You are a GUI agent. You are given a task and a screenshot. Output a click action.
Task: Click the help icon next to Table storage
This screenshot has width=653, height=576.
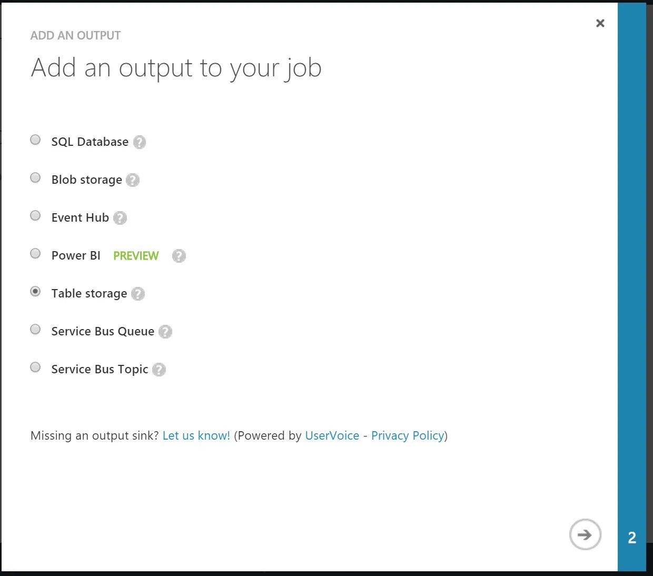click(x=138, y=294)
